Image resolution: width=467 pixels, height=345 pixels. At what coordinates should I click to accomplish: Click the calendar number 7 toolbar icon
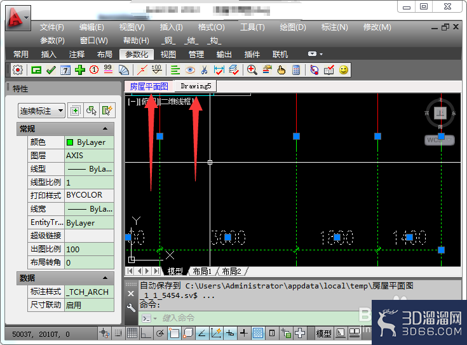(x=65, y=71)
